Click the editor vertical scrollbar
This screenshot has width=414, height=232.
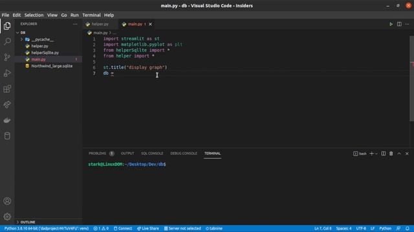tap(411, 79)
